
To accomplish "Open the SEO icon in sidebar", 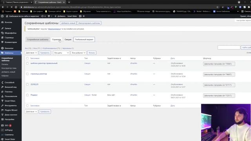I will 2,125.
